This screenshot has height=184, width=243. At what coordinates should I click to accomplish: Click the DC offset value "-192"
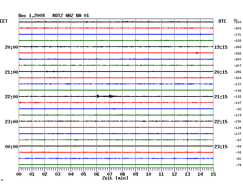237,91
